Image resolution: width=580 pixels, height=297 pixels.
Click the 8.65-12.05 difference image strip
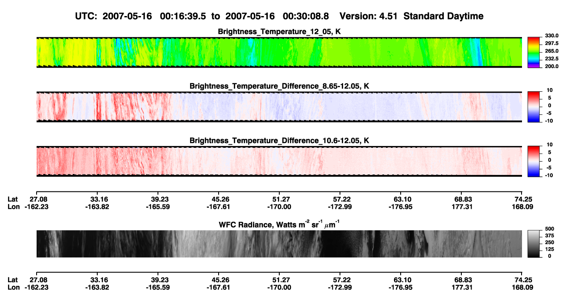[x=279, y=106]
